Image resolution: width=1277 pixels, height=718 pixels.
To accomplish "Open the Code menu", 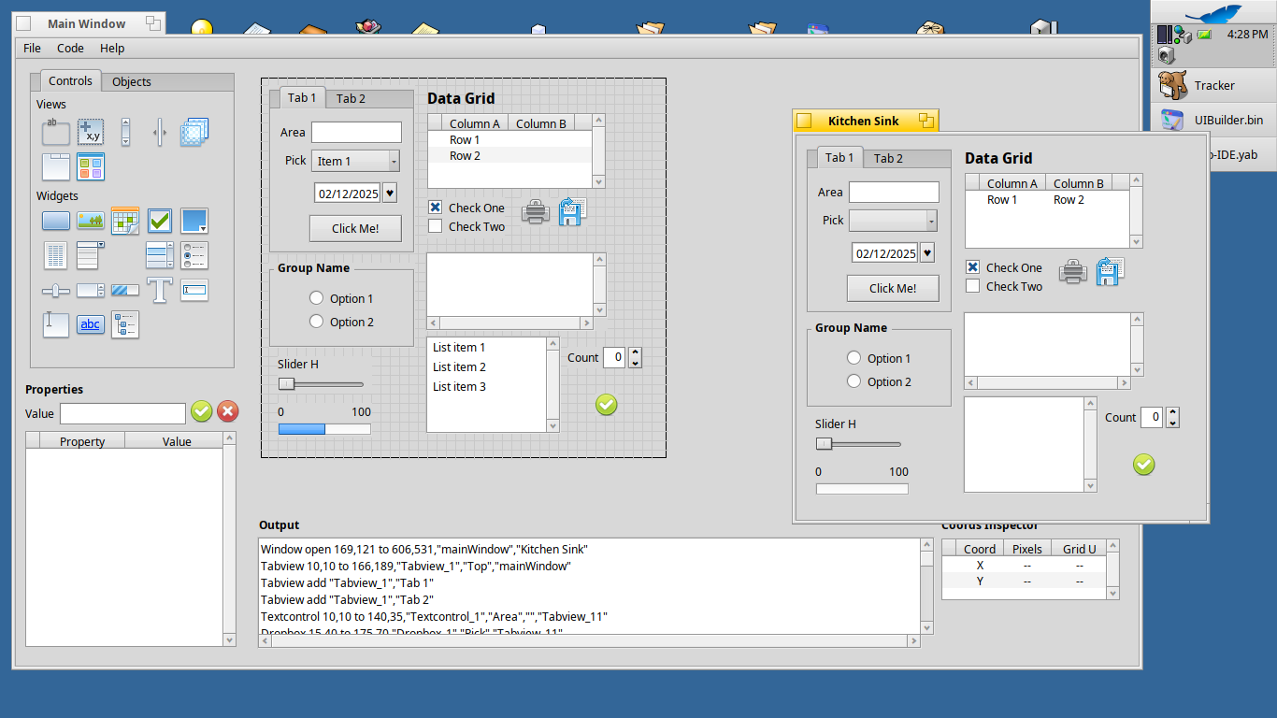I will click(x=70, y=48).
